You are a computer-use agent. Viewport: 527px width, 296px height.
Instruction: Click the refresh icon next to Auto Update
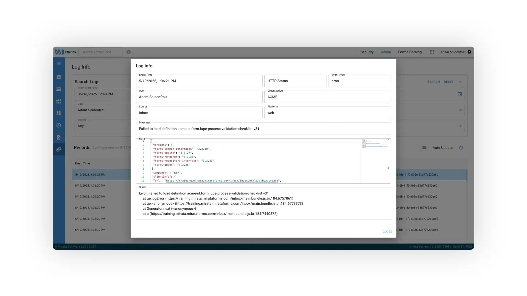point(461,147)
